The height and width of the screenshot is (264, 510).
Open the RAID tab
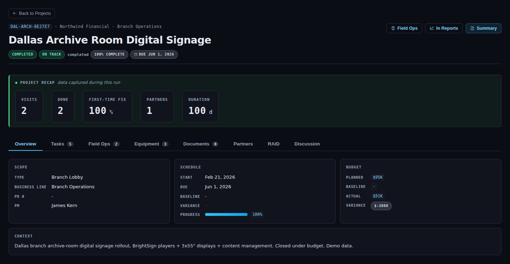[273, 144]
